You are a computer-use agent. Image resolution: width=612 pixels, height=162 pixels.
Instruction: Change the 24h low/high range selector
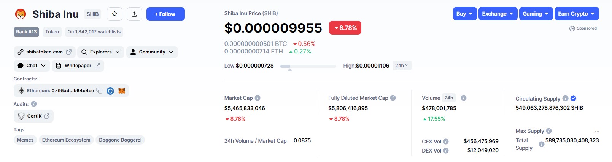401,66
